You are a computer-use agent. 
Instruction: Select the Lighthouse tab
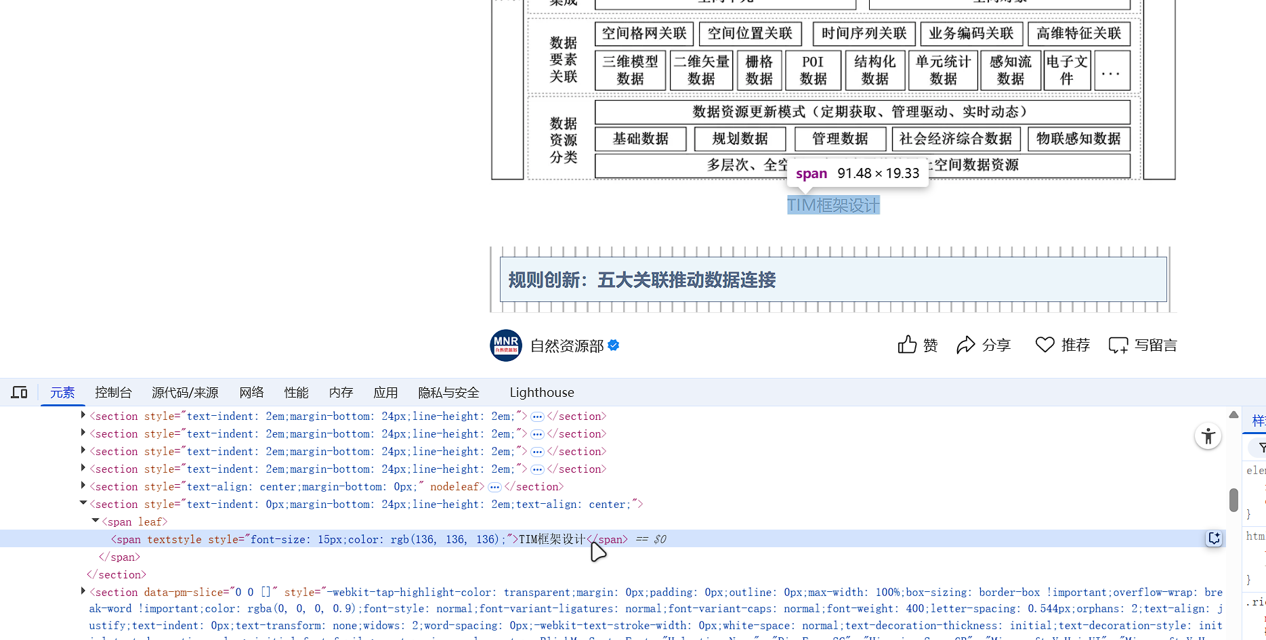point(542,393)
